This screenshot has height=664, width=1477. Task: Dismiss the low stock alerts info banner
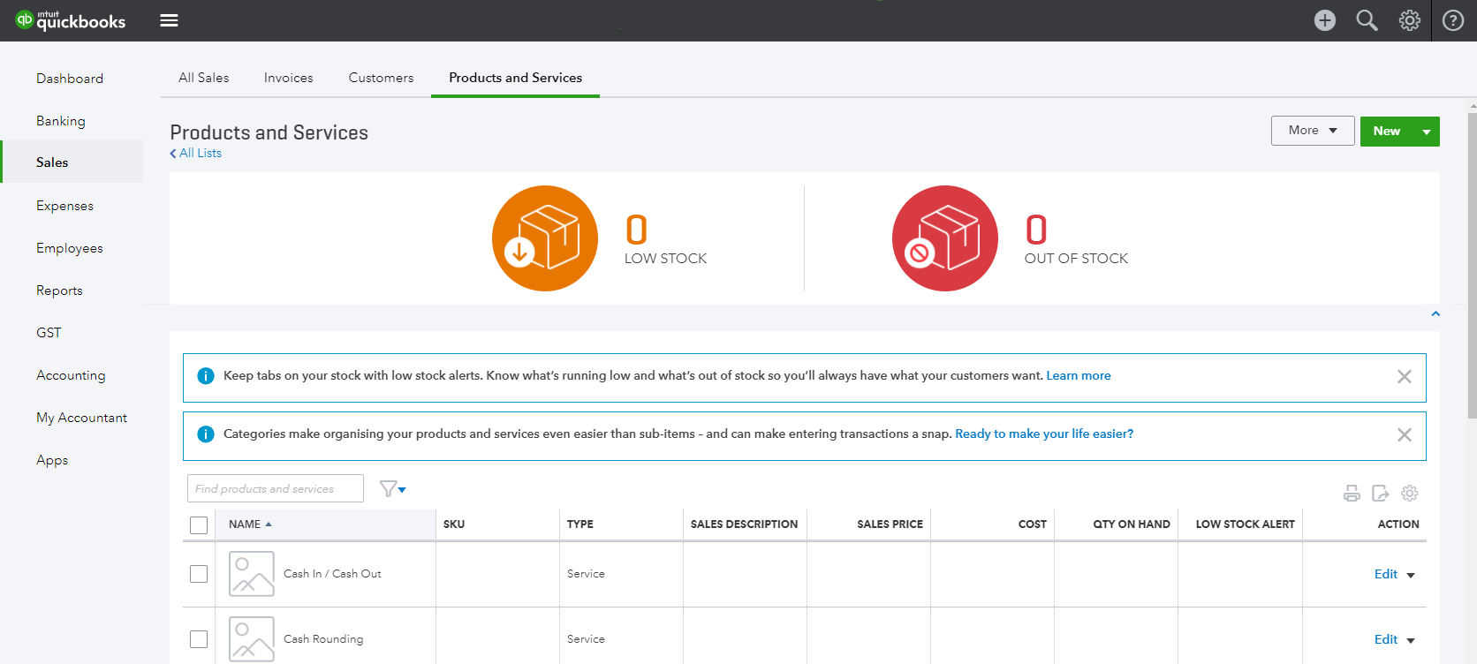click(x=1405, y=376)
